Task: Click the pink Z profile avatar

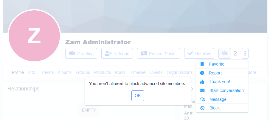Action: click(34, 36)
